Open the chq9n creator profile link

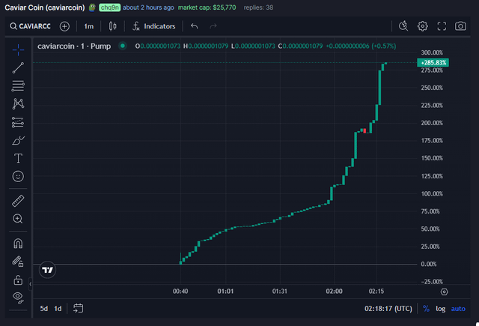[109, 7]
